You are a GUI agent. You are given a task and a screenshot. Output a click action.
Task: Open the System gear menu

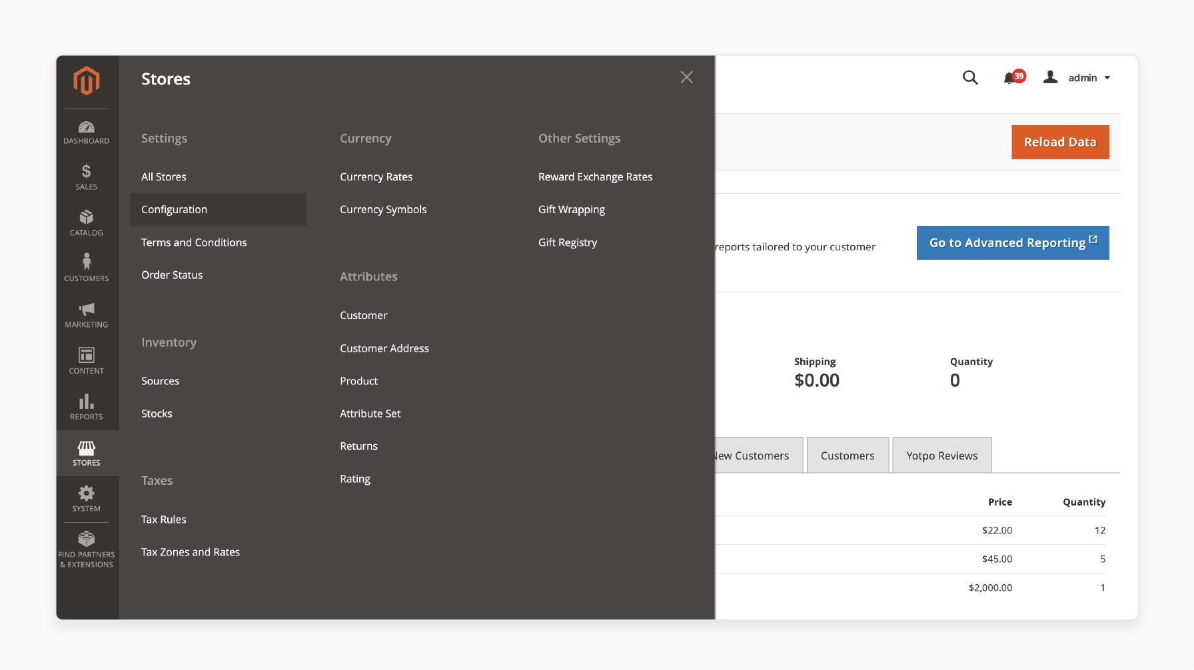tap(87, 498)
